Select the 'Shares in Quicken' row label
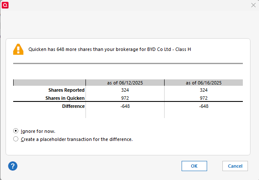The image size is (259, 180). coord(65,98)
